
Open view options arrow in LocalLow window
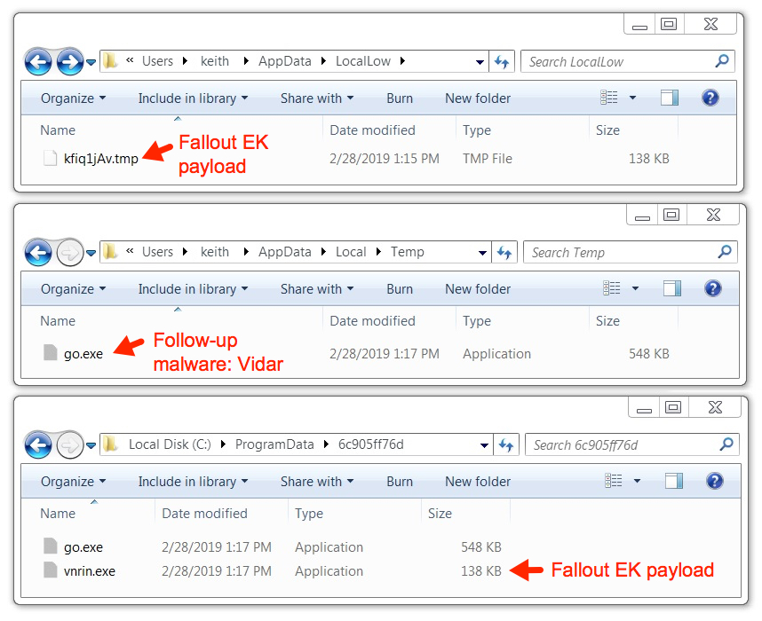(632, 98)
